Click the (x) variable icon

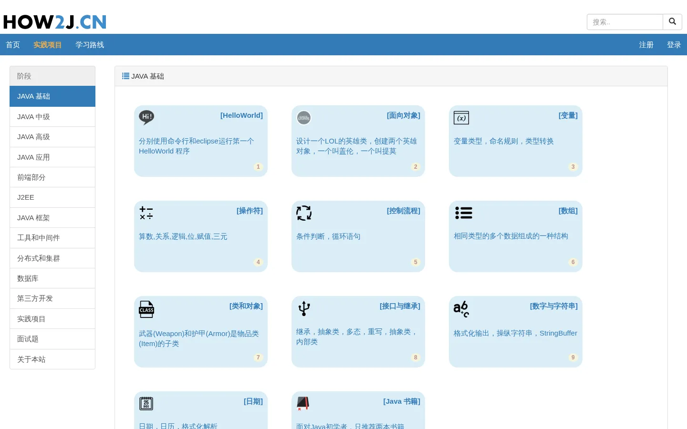[461, 118]
